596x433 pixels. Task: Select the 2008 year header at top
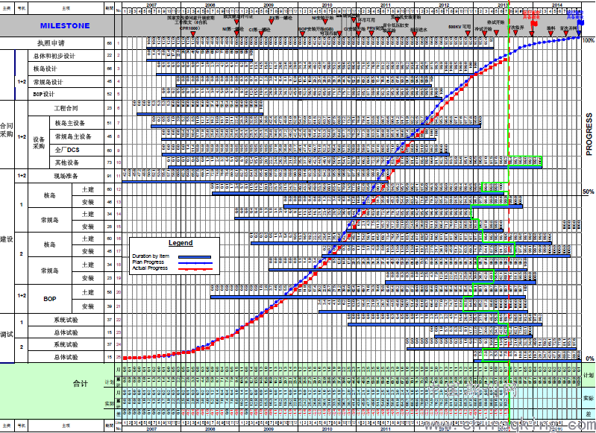click(x=210, y=5)
